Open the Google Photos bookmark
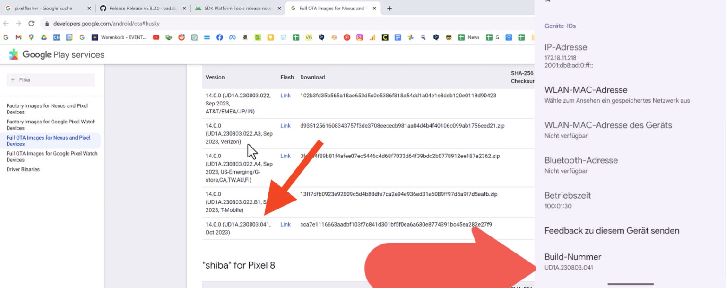 pyautogui.click(x=410, y=37)
